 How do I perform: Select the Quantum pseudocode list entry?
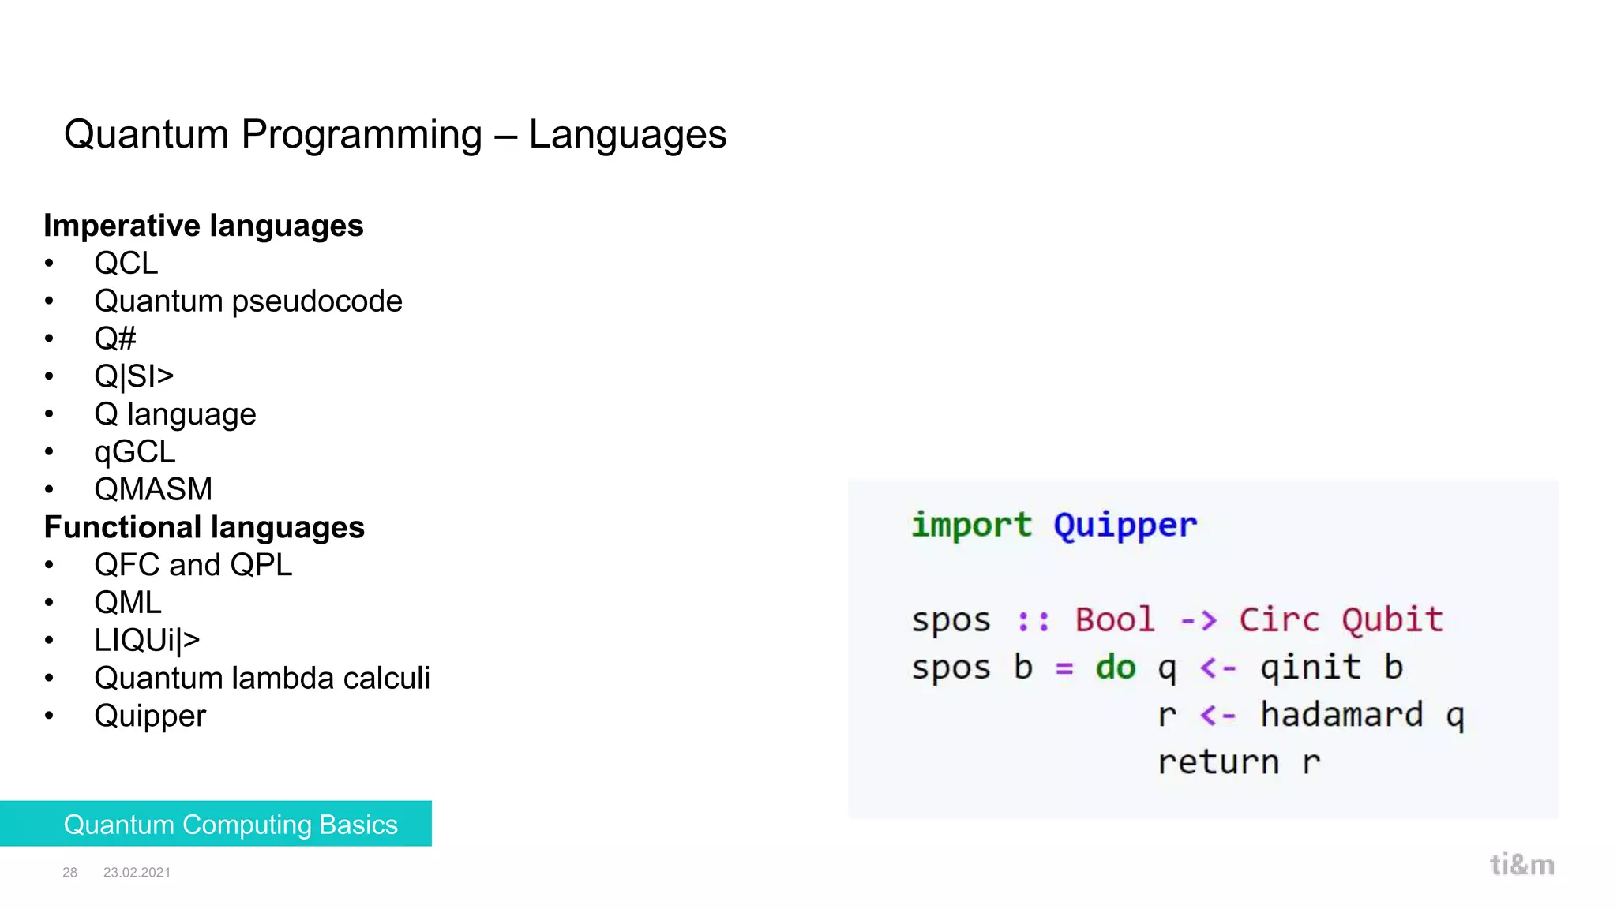[x=248, y=301]
